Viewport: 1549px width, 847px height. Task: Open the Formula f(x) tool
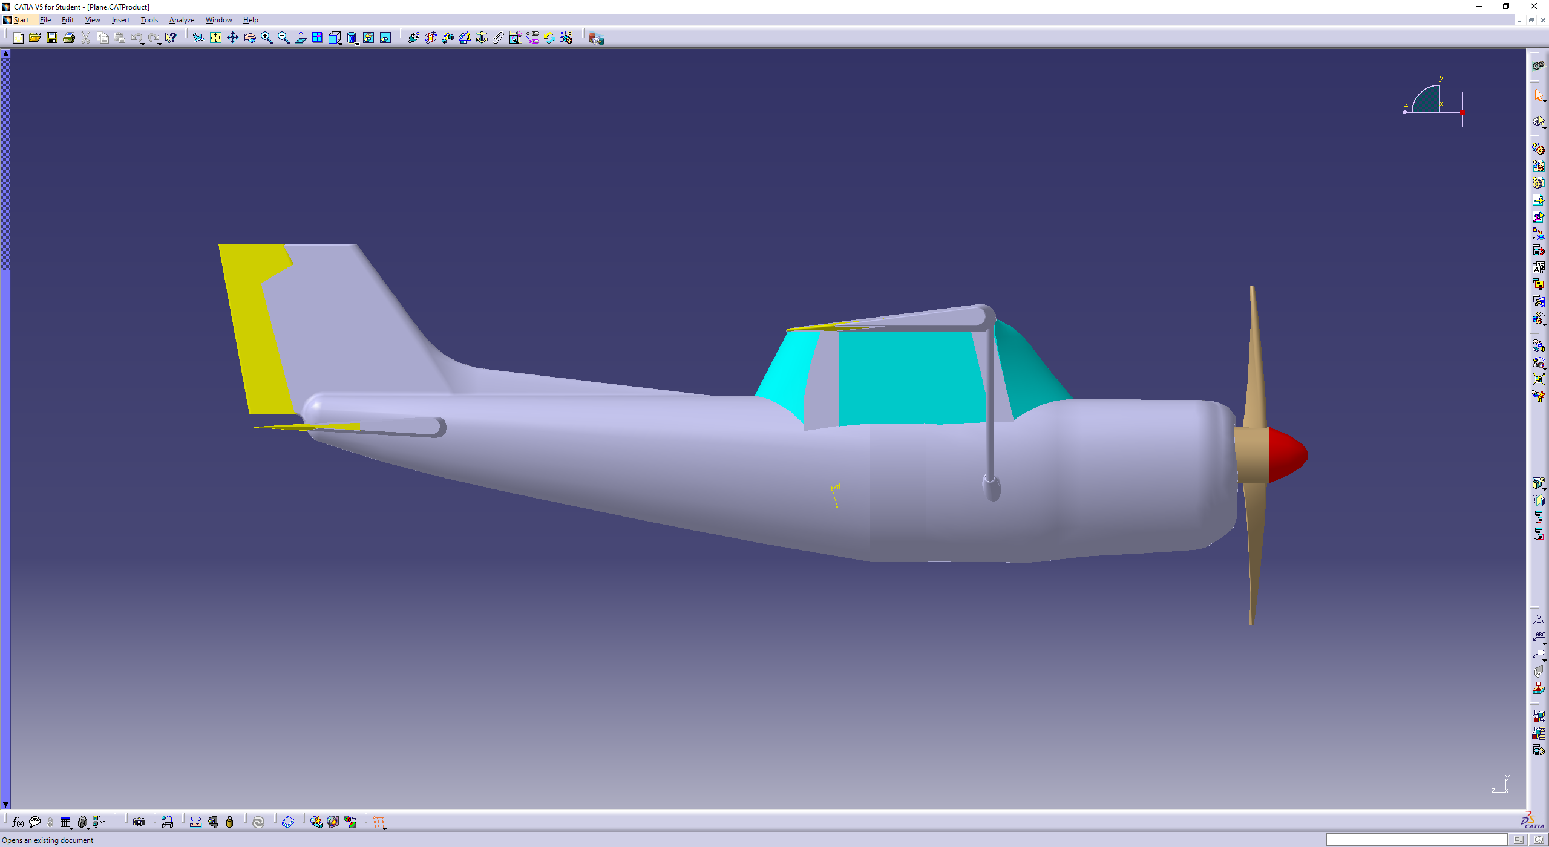18,822
